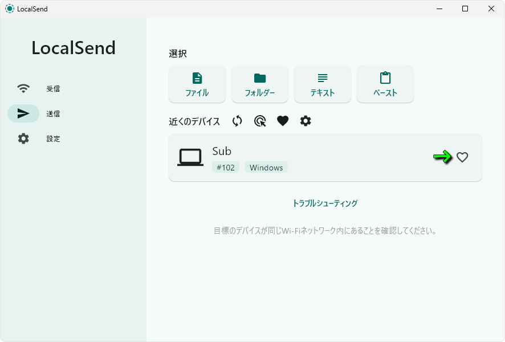This screenshot has height=342, width=505.
Task: Minimize the LocalSend window
Action: (439, 9)
